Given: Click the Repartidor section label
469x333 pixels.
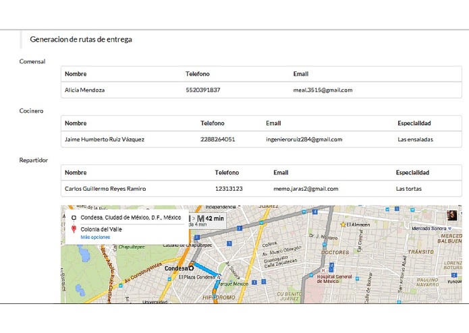Looking at the screenshot, I should (x=34, y=160).
